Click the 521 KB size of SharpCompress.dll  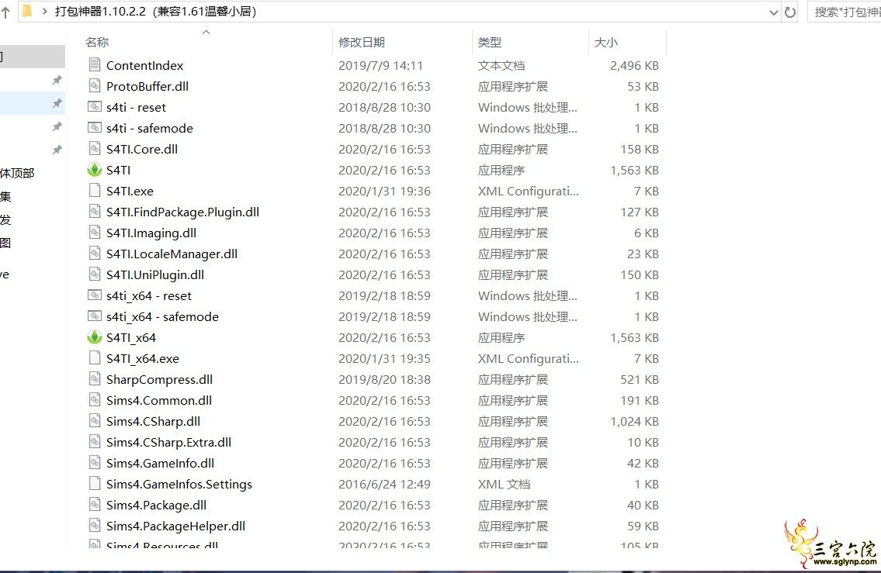pos(640,379)
